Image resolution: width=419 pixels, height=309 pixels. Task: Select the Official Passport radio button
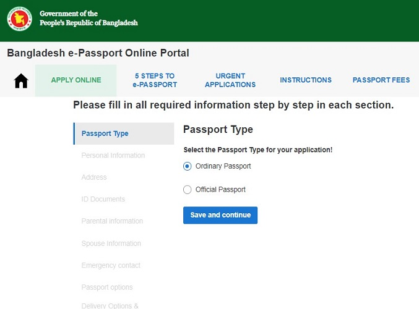[188, 190]
